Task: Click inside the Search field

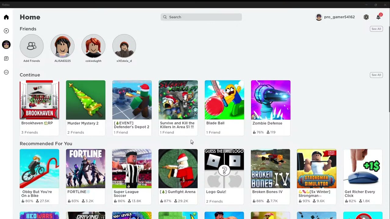Action: [x=201, y=17]
